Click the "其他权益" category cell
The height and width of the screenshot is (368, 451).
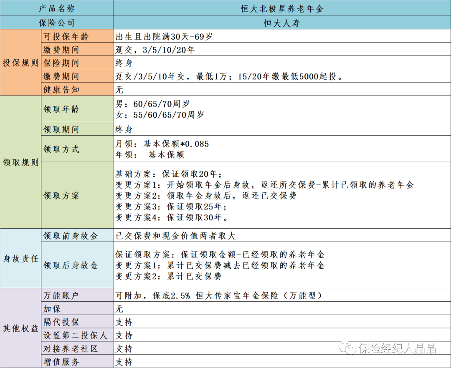click(21, 328)
